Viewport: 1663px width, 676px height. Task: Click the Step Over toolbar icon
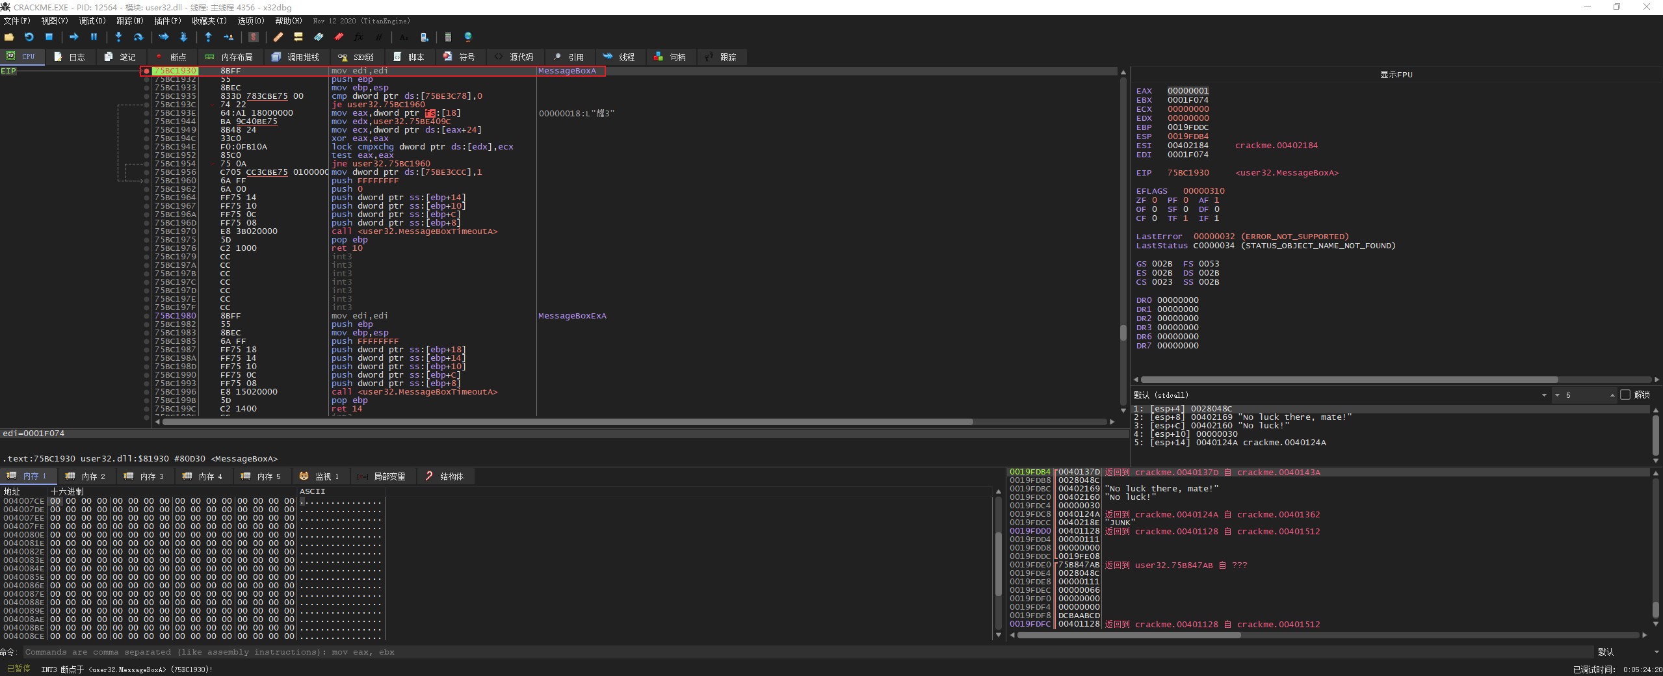pos(138,37)
